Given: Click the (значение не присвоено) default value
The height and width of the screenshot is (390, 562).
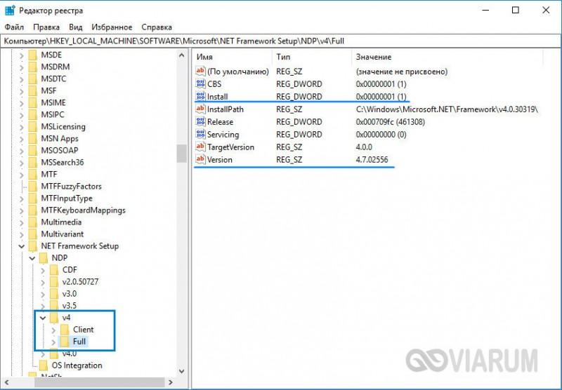Looking at the screenshot, I should (x=401, y=72).
